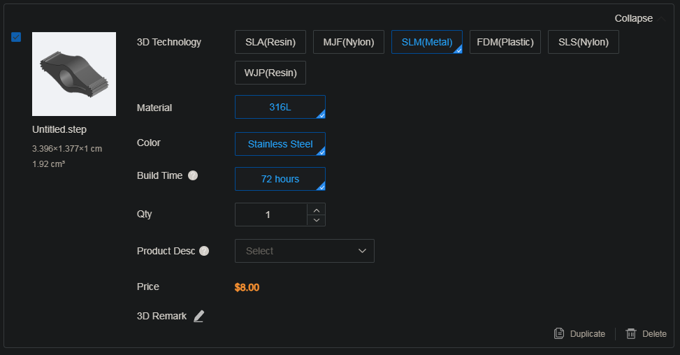Click into the Qty number field
Screen dimensions: 680x355
tap(270, 215)
